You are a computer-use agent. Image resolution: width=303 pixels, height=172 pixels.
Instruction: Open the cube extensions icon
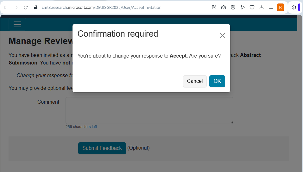pyautogui.click(x=294, y=7)
